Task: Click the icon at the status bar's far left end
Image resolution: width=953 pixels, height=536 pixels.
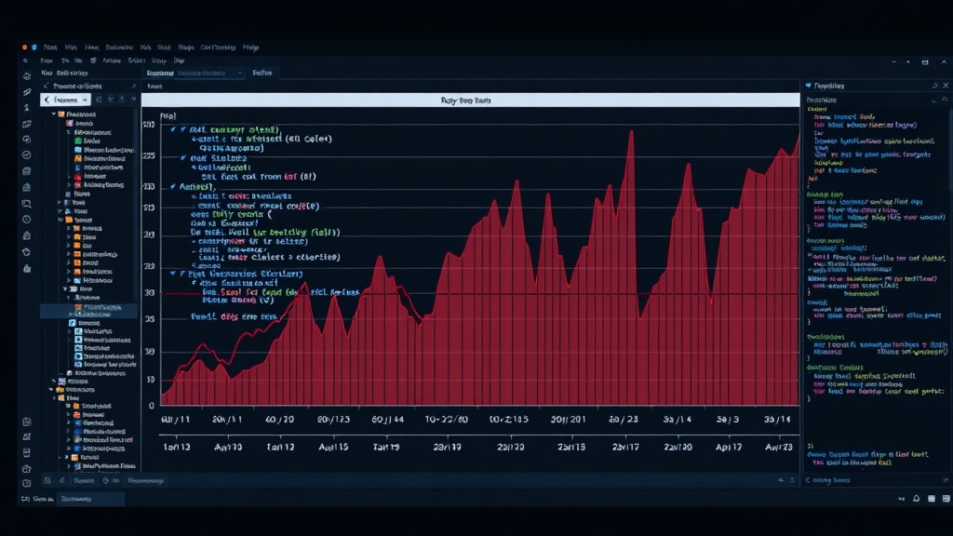Action: click(25, 499)
